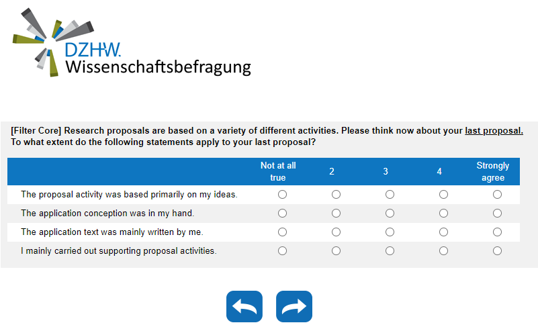Image resolution: width=538 pixels, height=329 pixels.
Task: Click the back arrow navigation button
Action: [244, 307]
